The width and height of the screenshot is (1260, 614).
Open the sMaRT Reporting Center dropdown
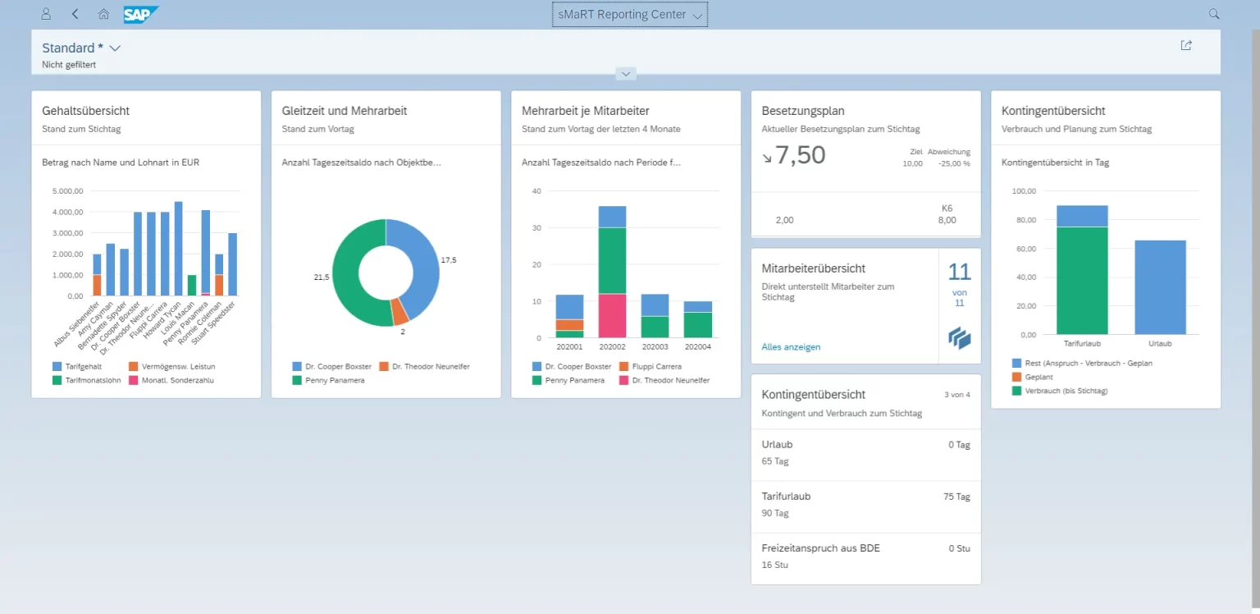629,14
